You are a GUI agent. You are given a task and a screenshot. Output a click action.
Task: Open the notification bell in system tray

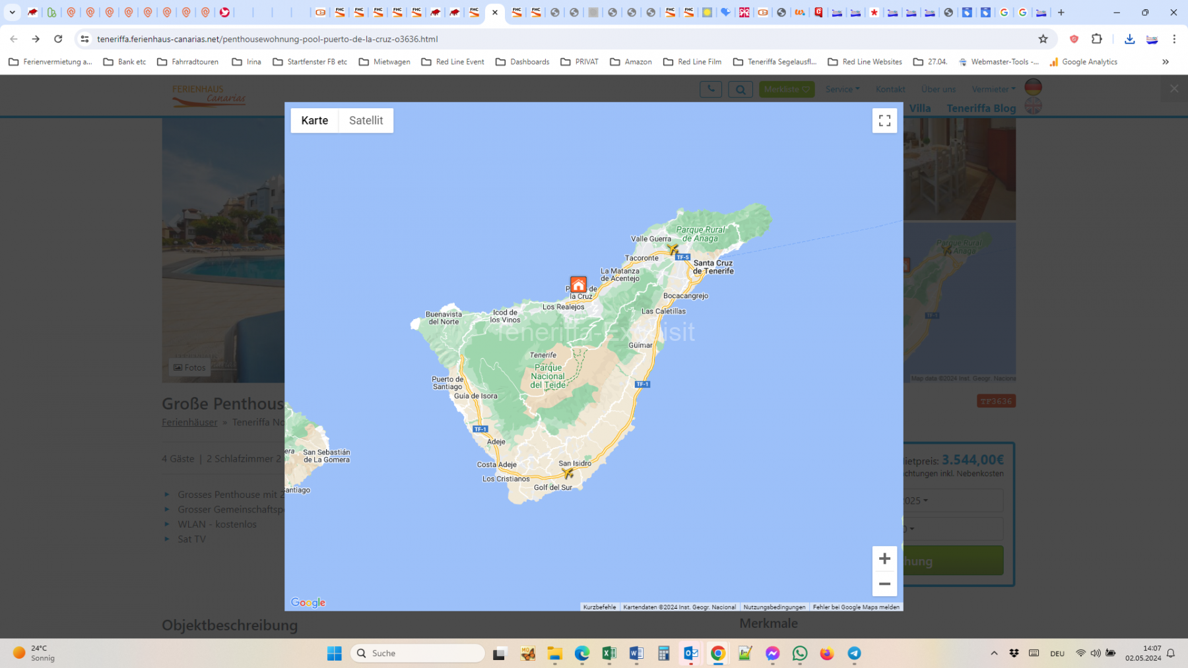click(1171, 653)
